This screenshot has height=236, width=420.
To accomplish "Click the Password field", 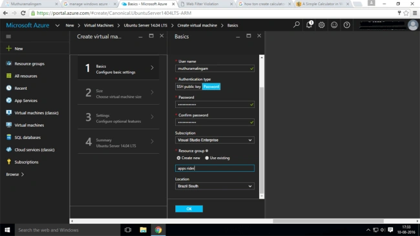I will click(x=215, y=104).
